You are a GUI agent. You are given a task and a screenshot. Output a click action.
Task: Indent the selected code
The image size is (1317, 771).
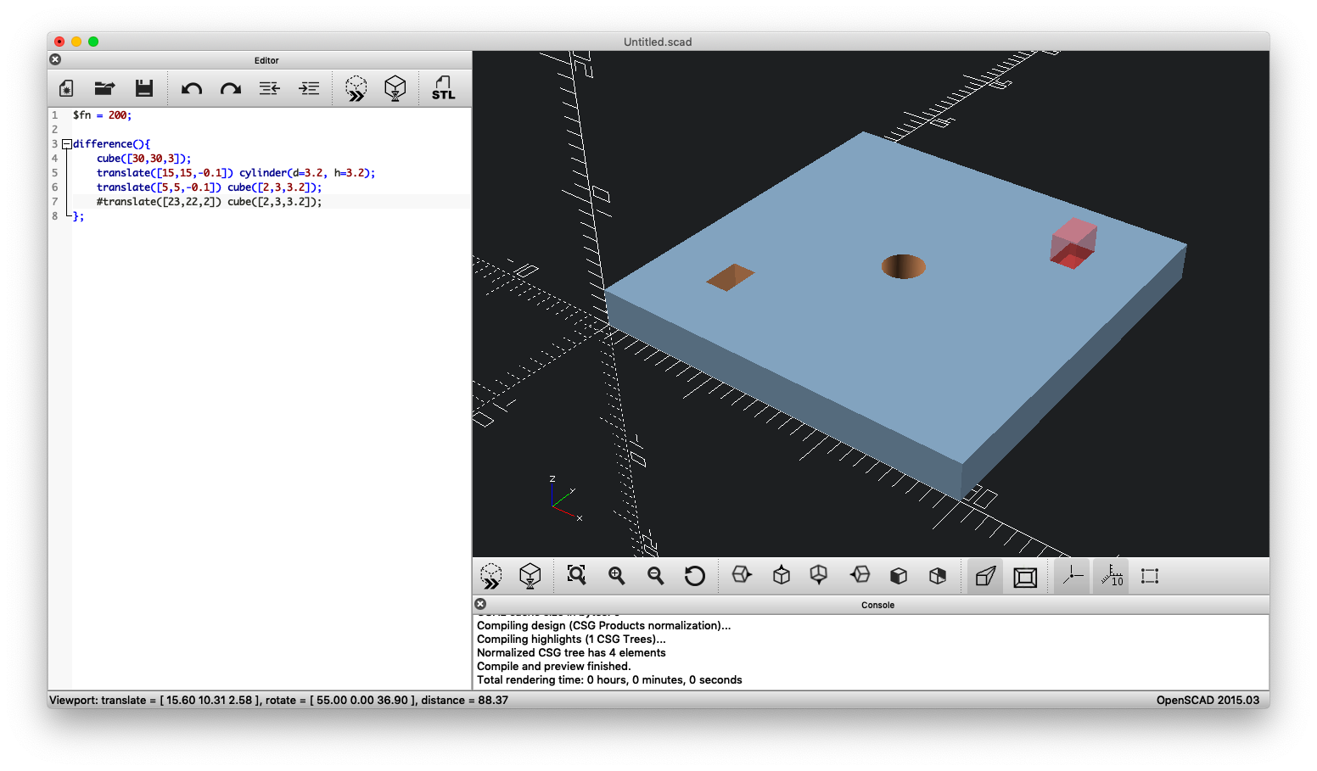tap(310, 88)
